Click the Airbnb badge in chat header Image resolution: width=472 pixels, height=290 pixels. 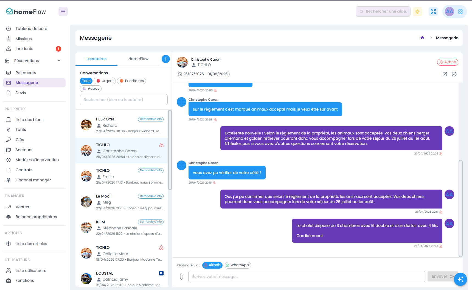tap(448, 62)
